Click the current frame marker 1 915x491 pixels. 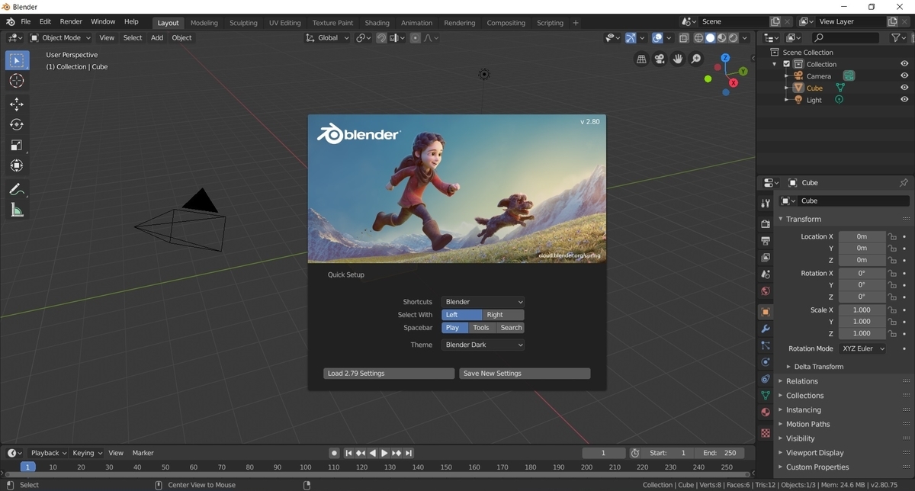28,467
